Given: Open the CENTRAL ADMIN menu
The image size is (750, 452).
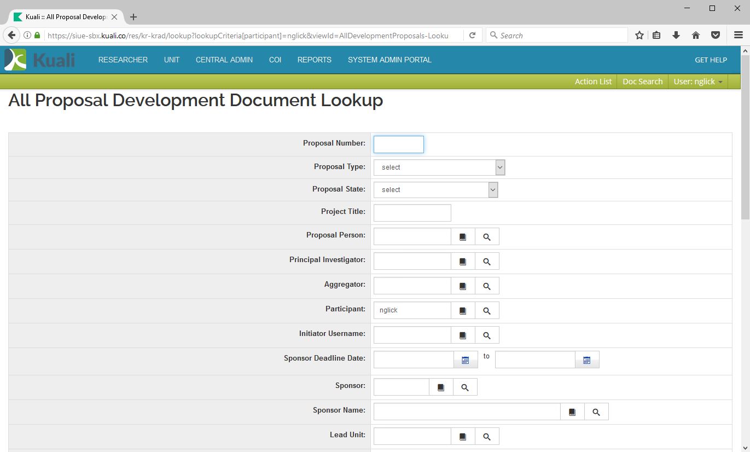Looking at the screenshot, I should pos(224,60).
